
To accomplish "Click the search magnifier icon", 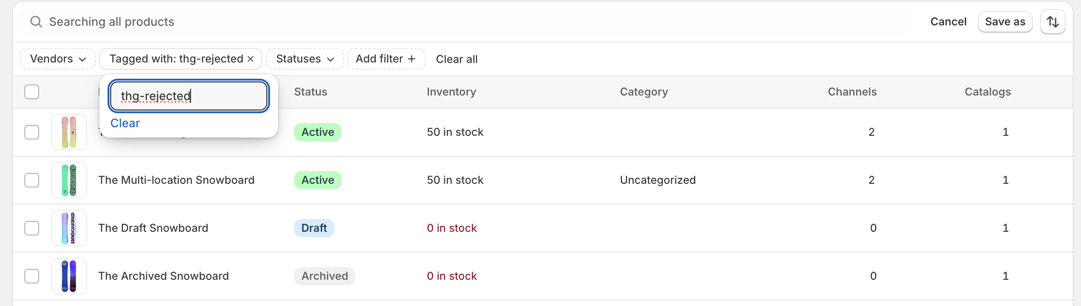I will tap(36, 22).
